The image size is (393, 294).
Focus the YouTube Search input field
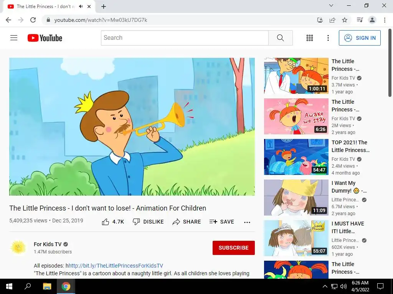pyautogui.click(x=185, y=38)
